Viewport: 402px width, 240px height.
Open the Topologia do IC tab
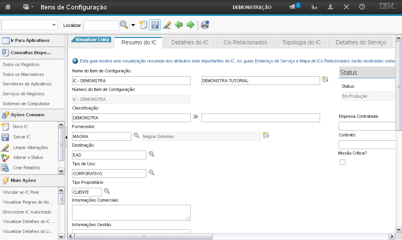click(301, 42)
